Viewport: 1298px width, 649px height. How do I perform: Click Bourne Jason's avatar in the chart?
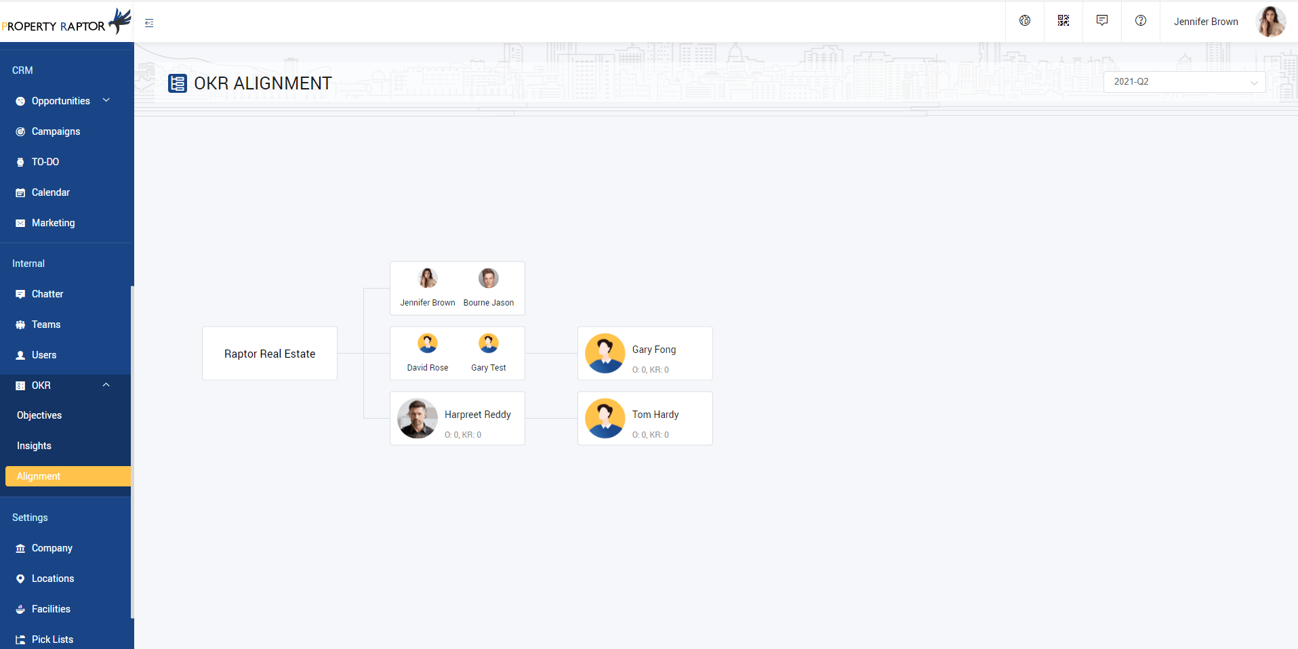[489, 278]
